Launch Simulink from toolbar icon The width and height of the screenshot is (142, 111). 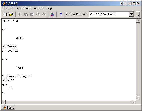tap(52, 14)
